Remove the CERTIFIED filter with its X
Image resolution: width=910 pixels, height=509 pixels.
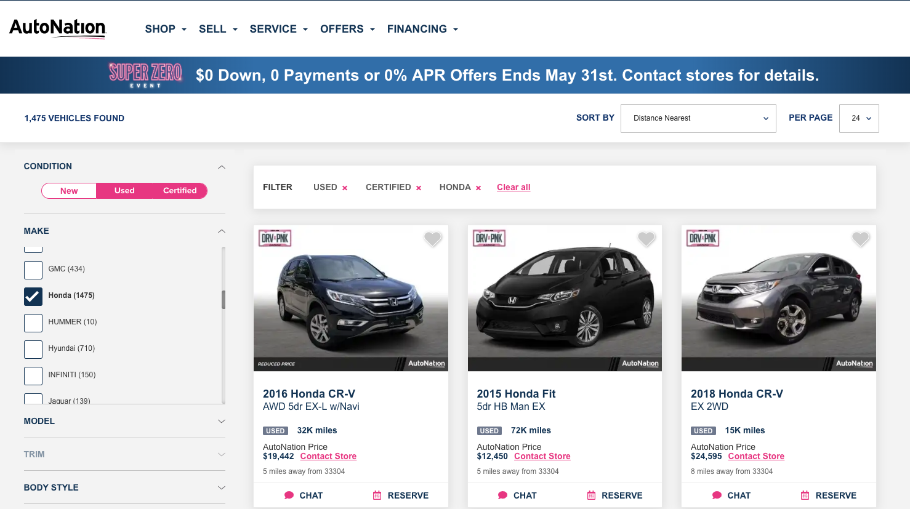tap(419, 188)
